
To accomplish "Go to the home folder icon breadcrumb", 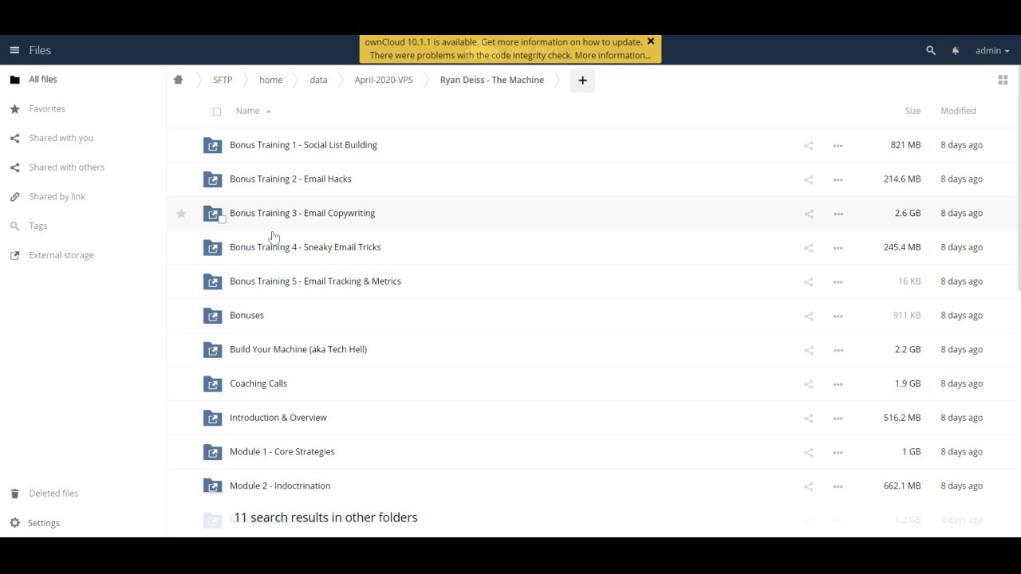I will pyautogui.click(x=178, y=80).
